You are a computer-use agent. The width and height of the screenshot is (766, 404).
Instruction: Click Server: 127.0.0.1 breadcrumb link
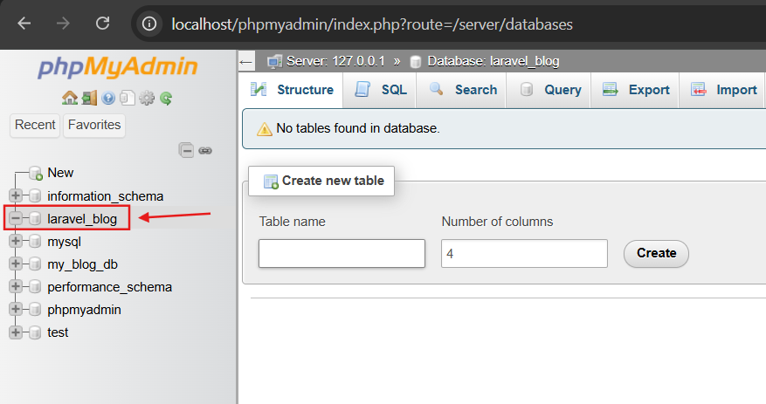pos(335,61)
